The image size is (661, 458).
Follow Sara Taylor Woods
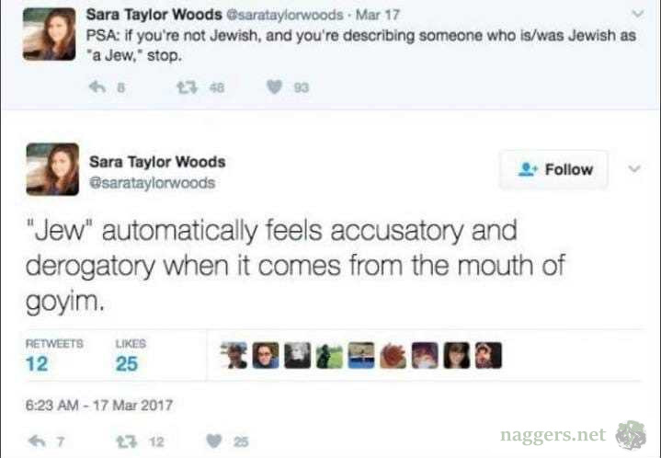tap(553, 169)
